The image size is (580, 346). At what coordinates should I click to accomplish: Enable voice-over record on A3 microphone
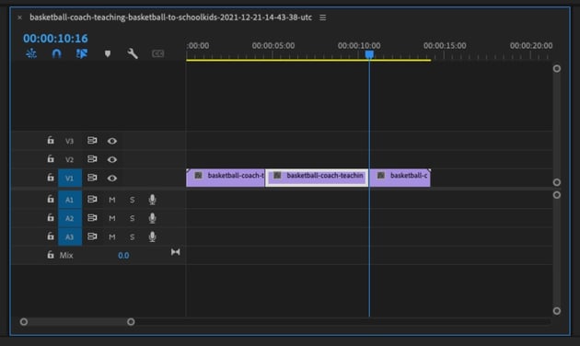(152, 236)
